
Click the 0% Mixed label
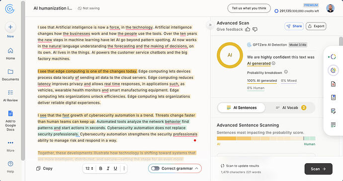click(x=289, y=80)
